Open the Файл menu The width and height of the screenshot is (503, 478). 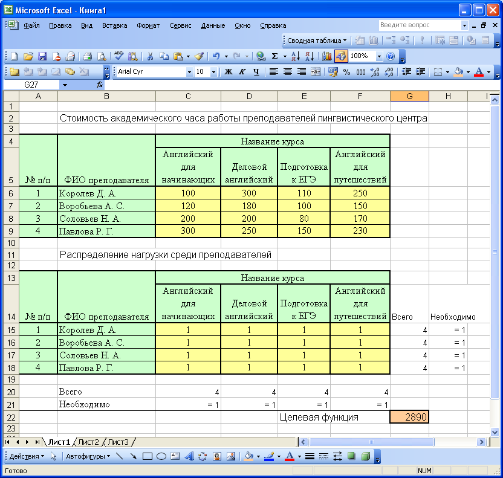31,25
